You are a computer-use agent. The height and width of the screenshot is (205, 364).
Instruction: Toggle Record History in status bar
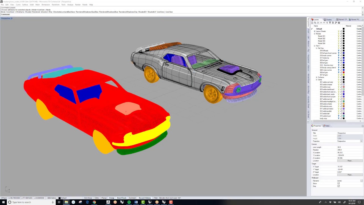tap(145, 198)
